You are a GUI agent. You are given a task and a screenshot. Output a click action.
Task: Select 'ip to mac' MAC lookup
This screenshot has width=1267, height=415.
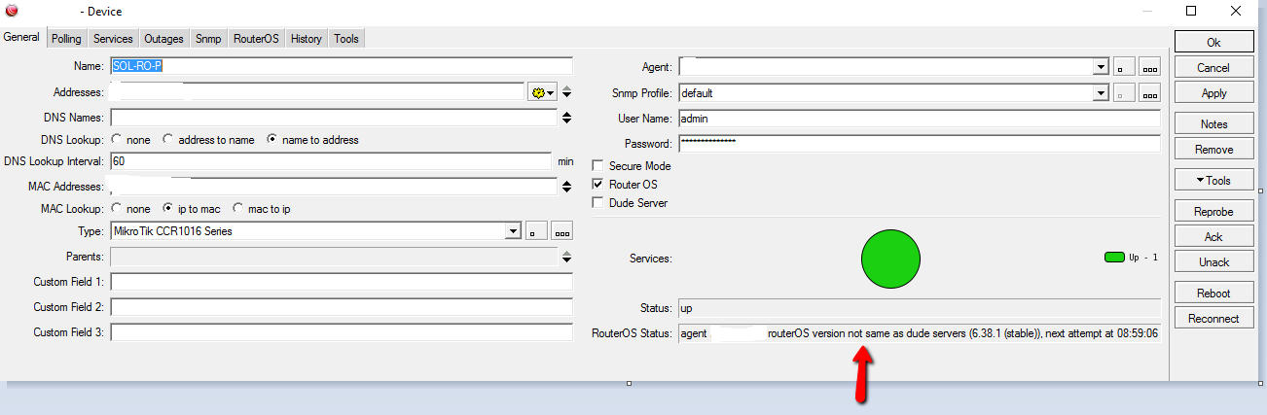tap(167, 209)
